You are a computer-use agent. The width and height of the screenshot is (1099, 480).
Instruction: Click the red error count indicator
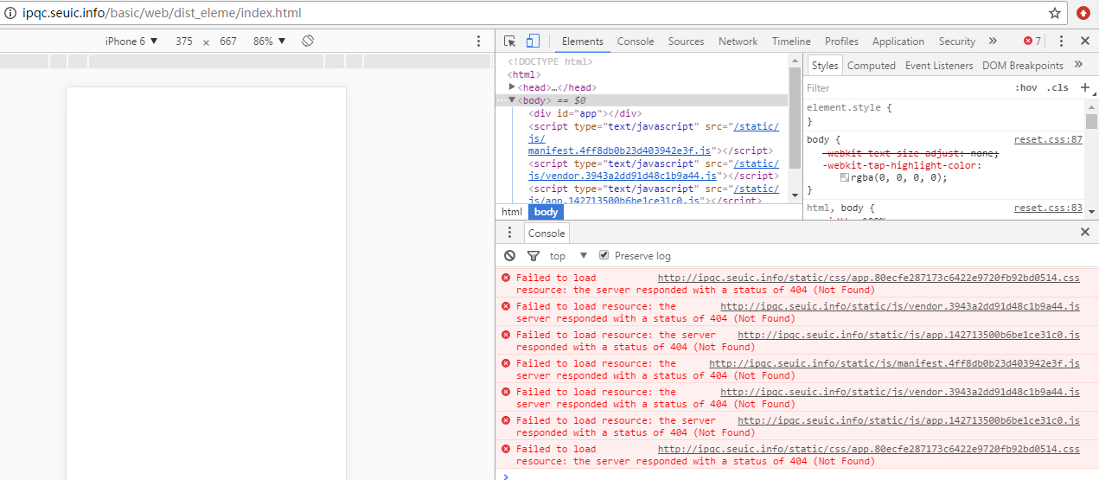click(1032, 42)
